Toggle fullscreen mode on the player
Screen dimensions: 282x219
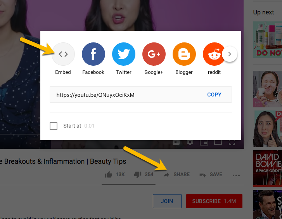click(x=232, y=142)
